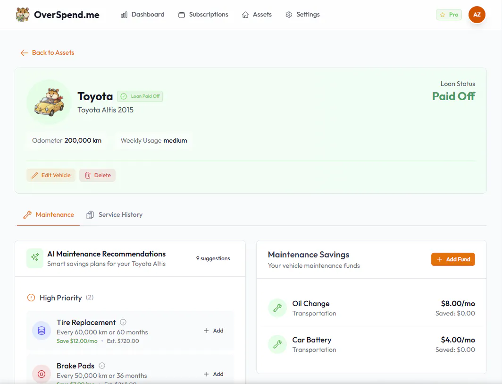Viewport: 502px width, 384px height.
Task: Open the Dashboard menu item
Action: coord(142,15)
